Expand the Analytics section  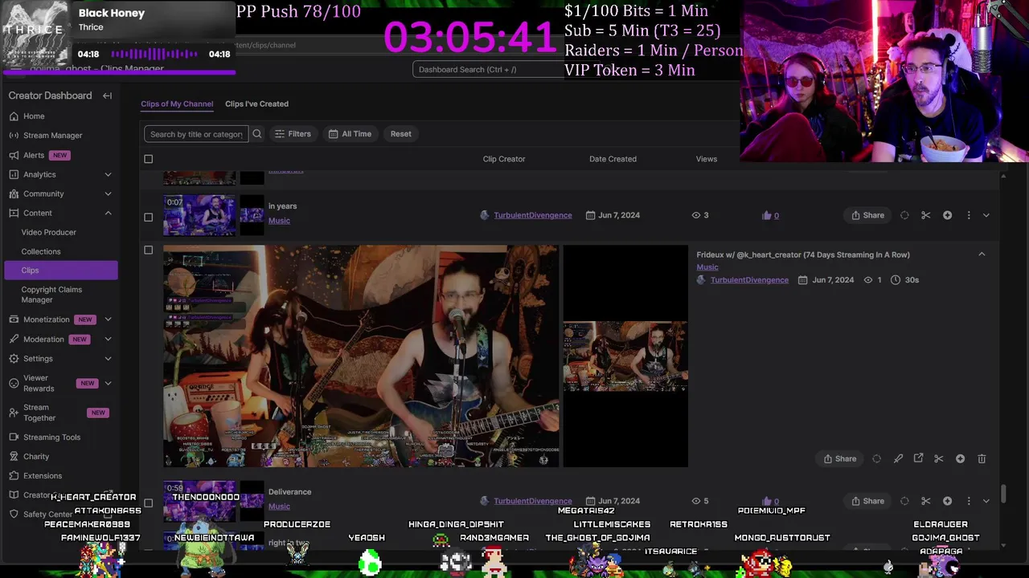pos(108,174)
